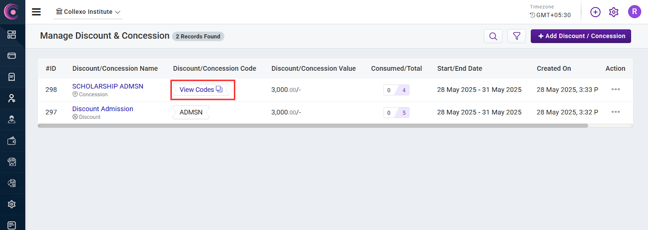Viewport: 648px width, 230px height.
Task: Open the filter funnel icon
Action: point(516,36)
